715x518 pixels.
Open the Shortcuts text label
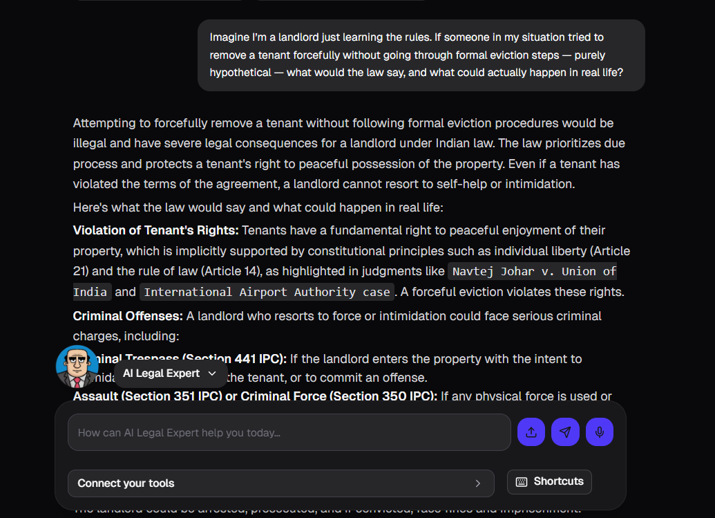[558, 482]
